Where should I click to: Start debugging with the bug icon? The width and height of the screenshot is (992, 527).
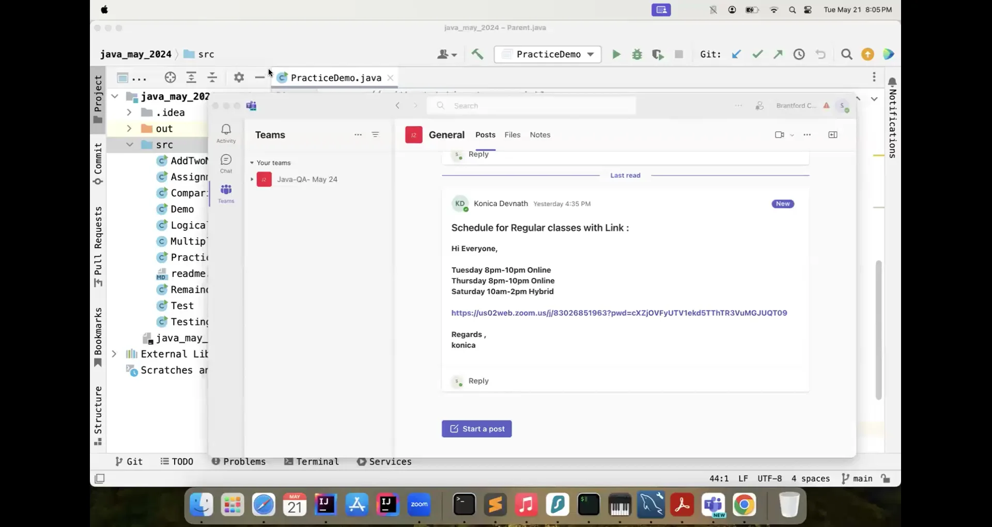pos(637,54)
